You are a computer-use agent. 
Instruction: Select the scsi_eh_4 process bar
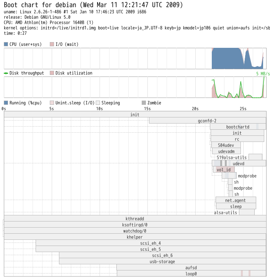point(151,243)
